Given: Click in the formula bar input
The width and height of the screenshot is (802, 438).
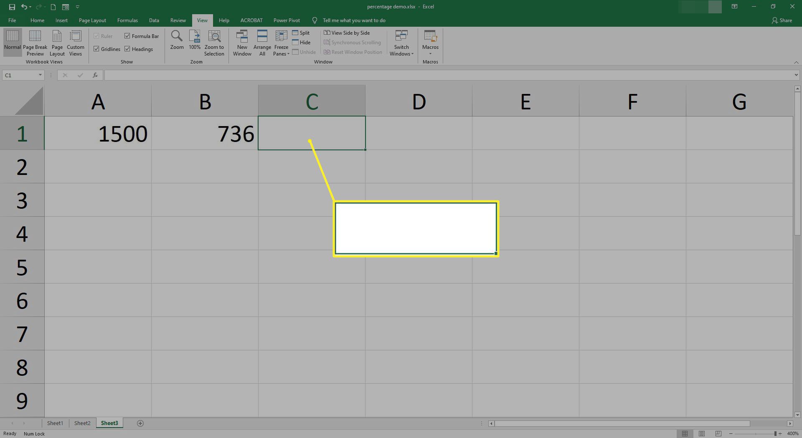Looking at the screenshot, I should coord(449,75).
